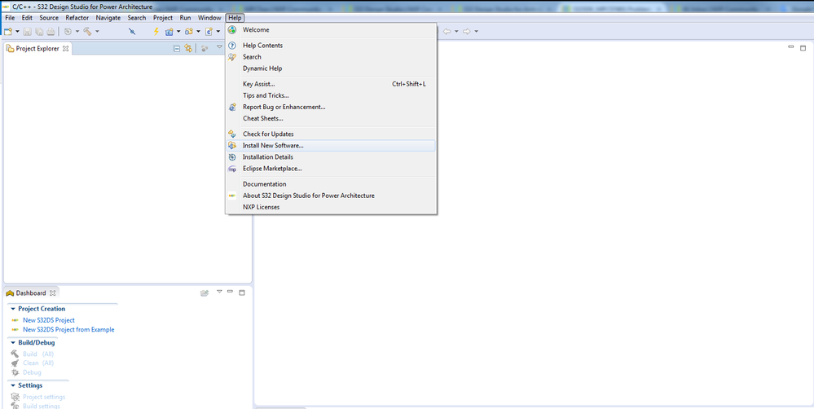This screenshot has width=814, height=409.
Task: Select Help Contents from Help menu
Action: pyautogui.click(x=331, y=46)
